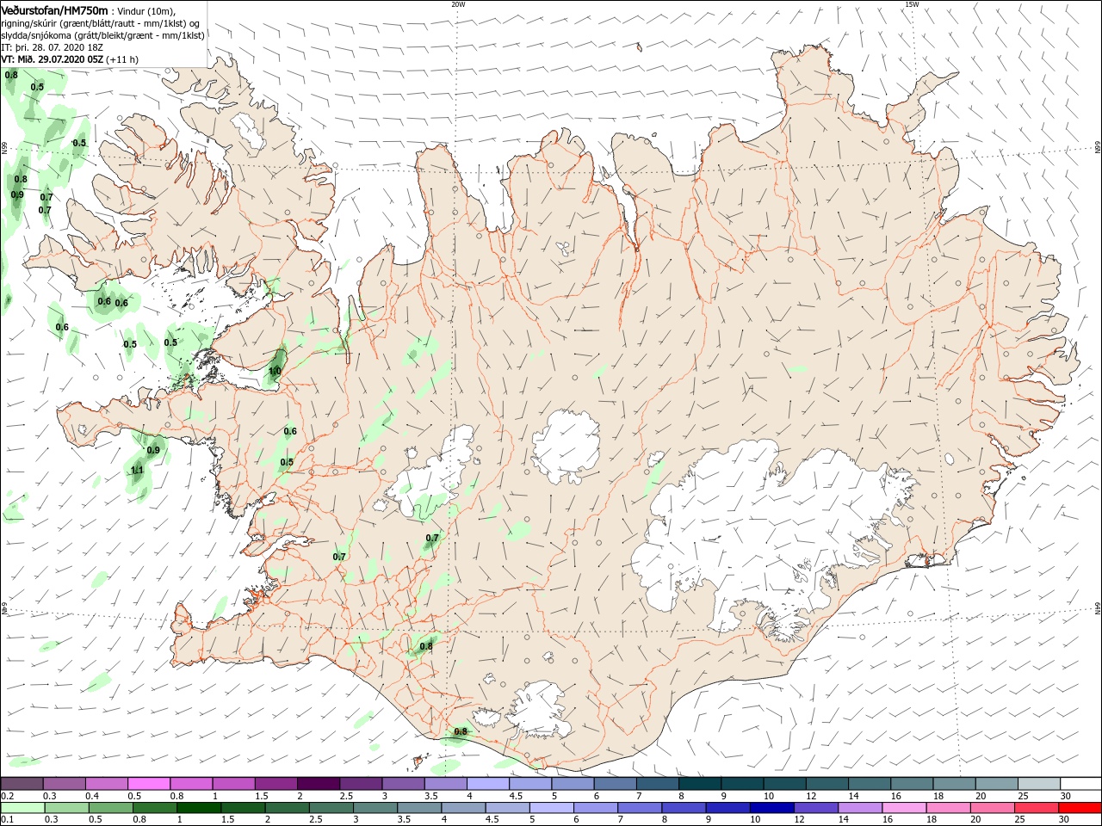Pick dusky mauve swatch starting snow scale at 0.2
This screenshot has height=826, width=1102.
22,784
